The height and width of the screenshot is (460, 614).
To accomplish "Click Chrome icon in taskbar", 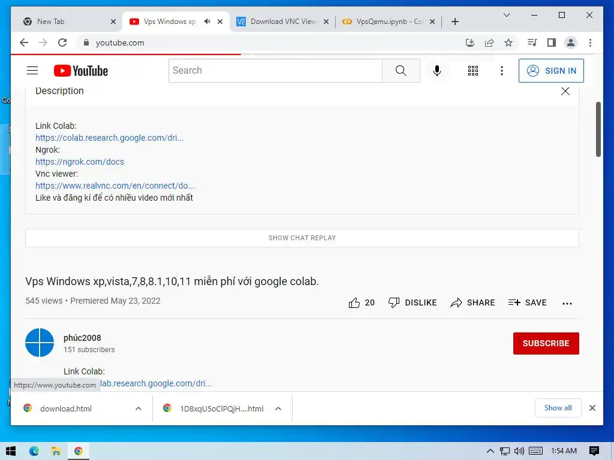I will (79, 451).
